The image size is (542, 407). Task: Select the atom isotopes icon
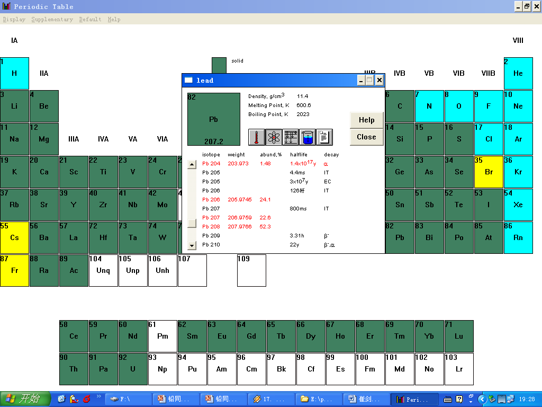pyautogui.click(x=274, y=137)
